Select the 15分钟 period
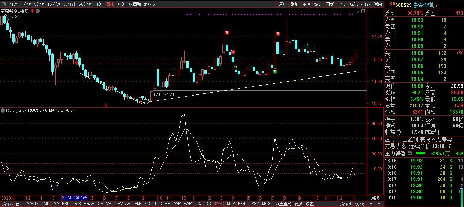The height and width of the screenshot is (207, 464). pos(54,4)
